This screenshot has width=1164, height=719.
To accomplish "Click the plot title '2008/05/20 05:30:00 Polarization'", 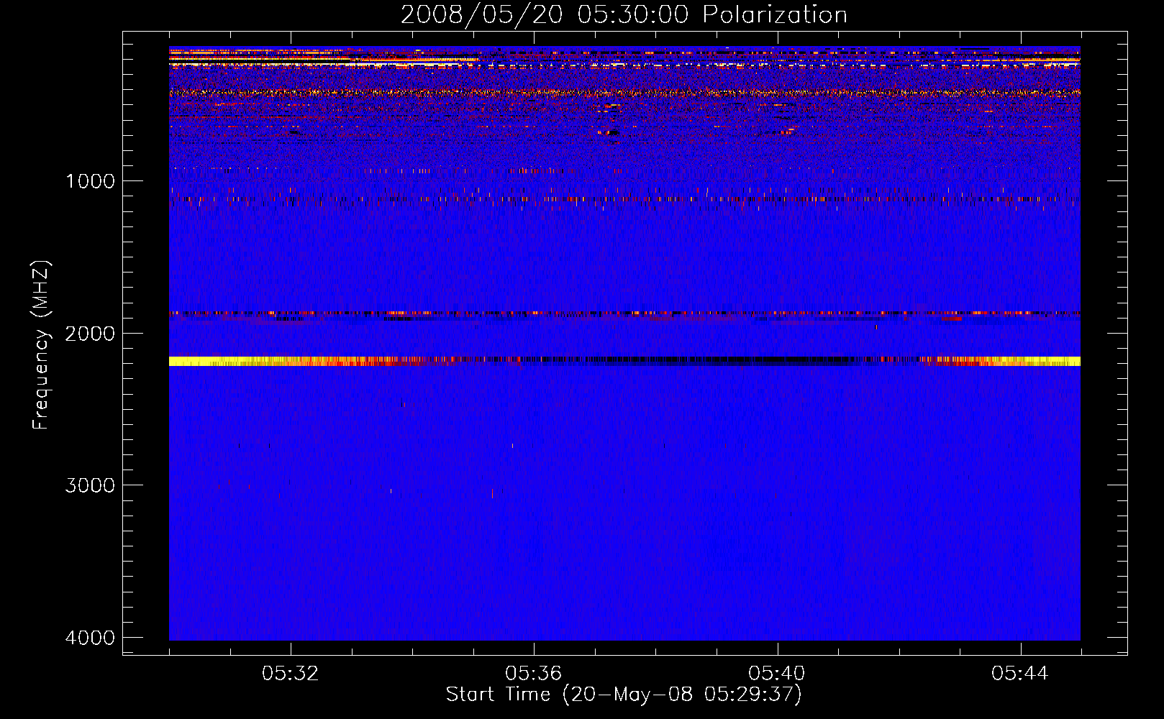I will pyautogui.click(x=624, y=15).
